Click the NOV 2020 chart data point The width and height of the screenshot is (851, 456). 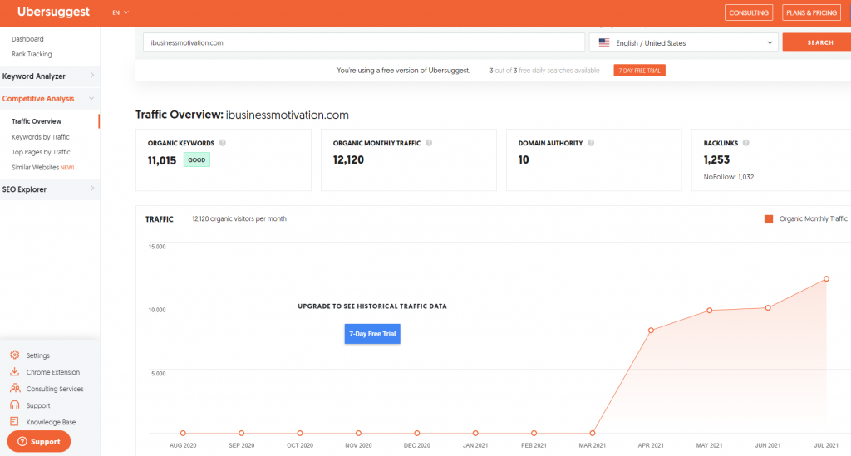pos(358,434)
